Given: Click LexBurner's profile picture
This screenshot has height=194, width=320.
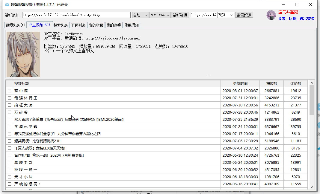Looking at the screenshot, I should click(x=23, y=54).
